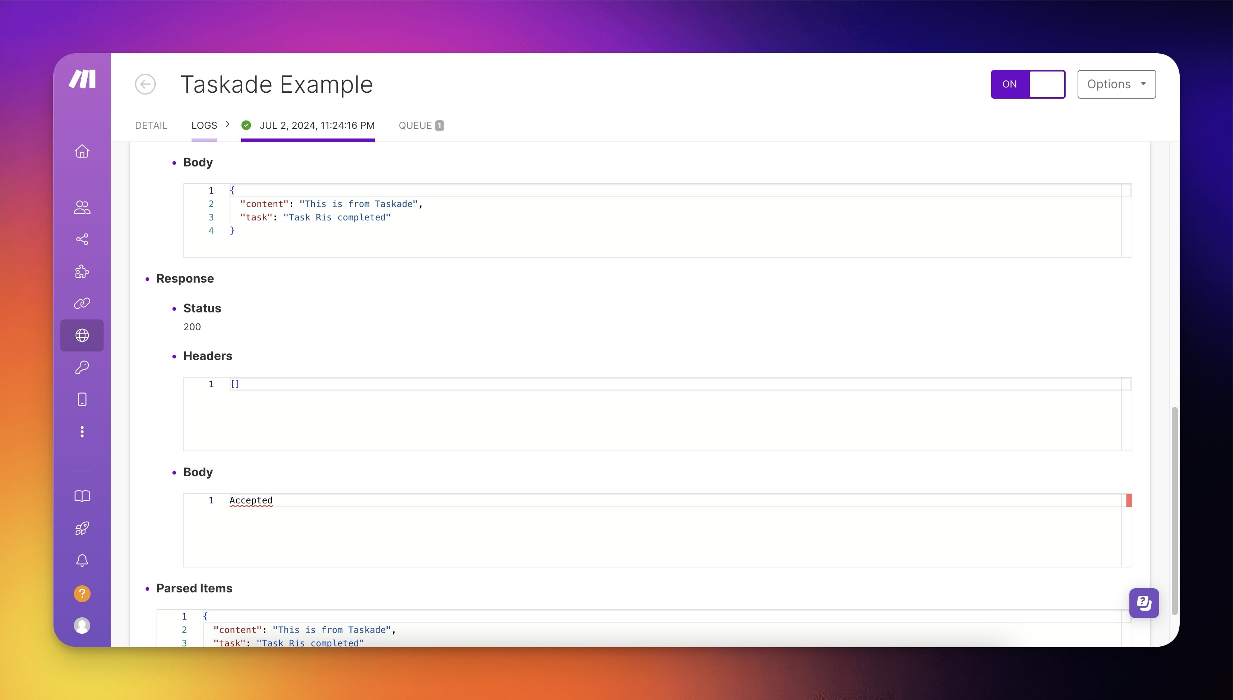
Task: Click the back arrow button
Action: (145, 84)
